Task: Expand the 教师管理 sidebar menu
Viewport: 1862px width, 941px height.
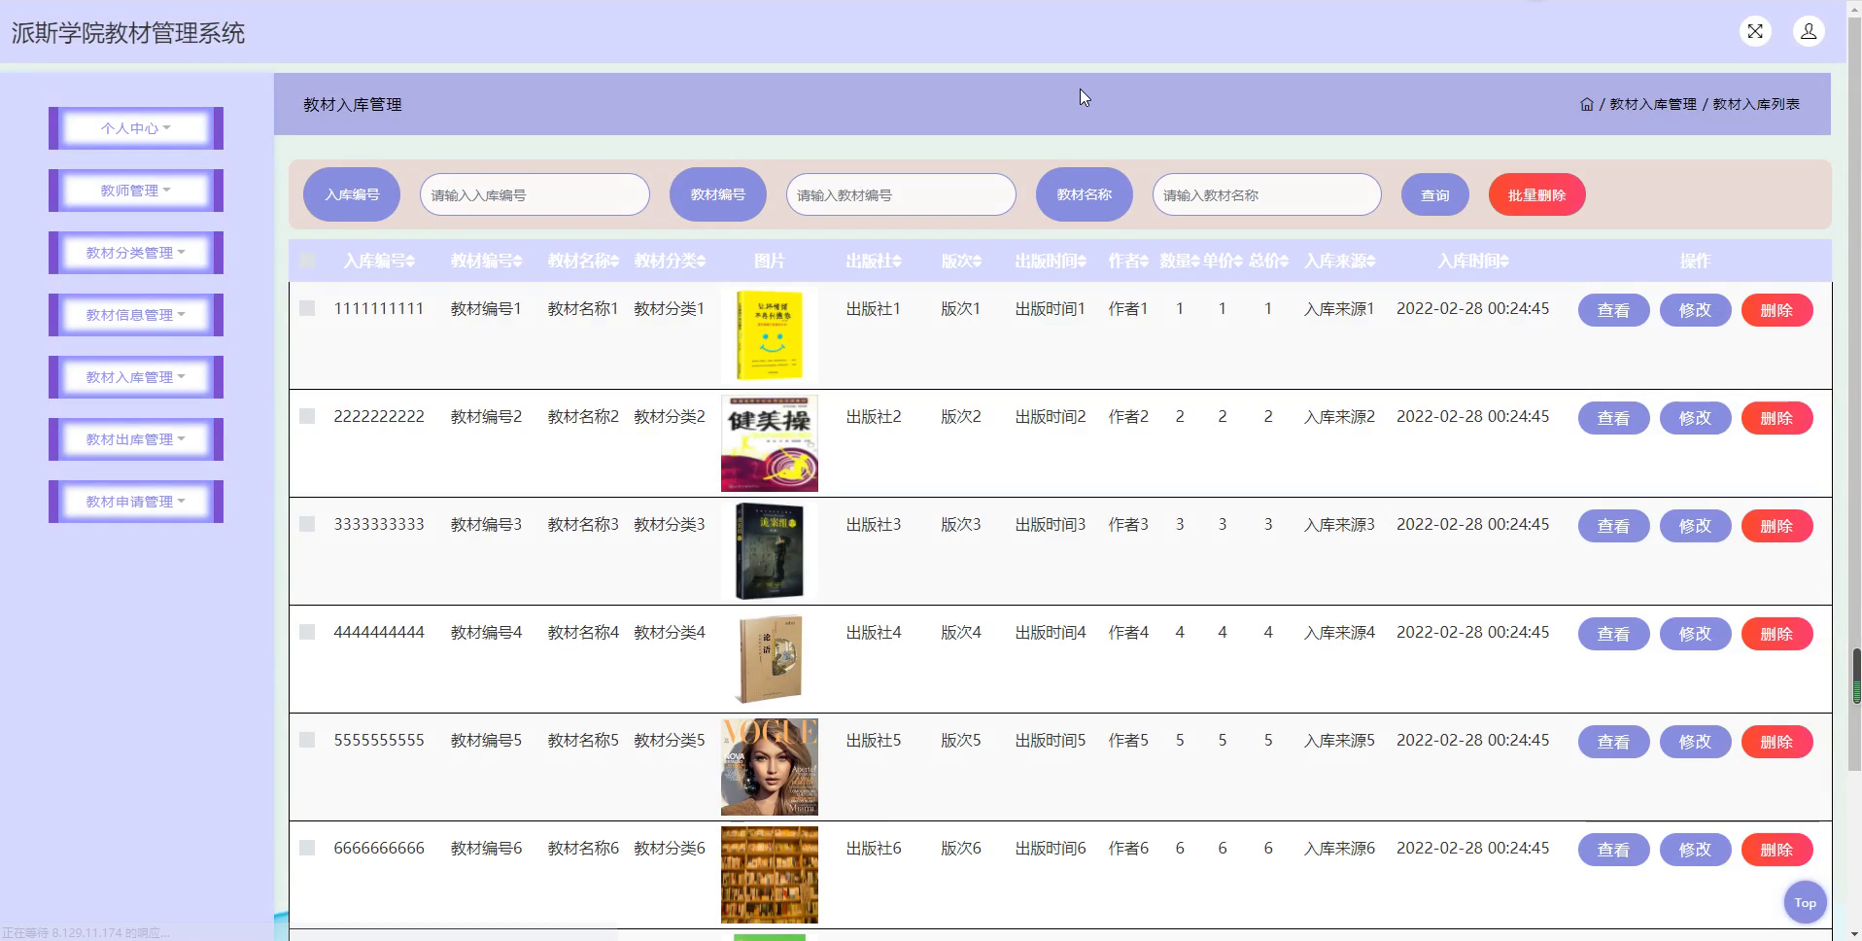Action: tap(136, 191)
